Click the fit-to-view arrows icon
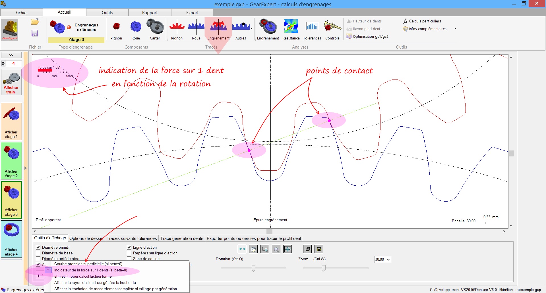 tap(288, 249)
